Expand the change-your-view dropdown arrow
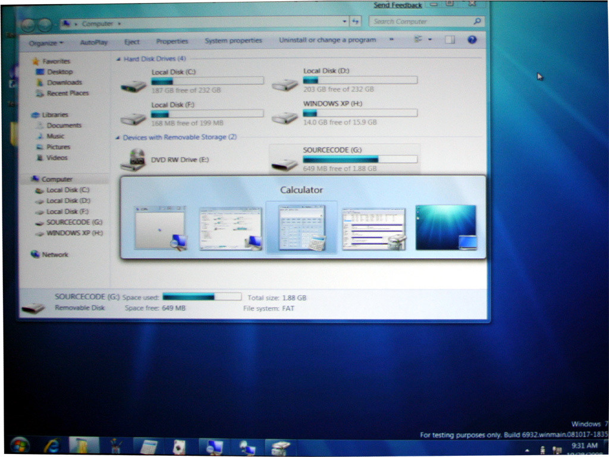Image resolution: width=609 pixels, height=457 pixels. [x=430, y=40]
